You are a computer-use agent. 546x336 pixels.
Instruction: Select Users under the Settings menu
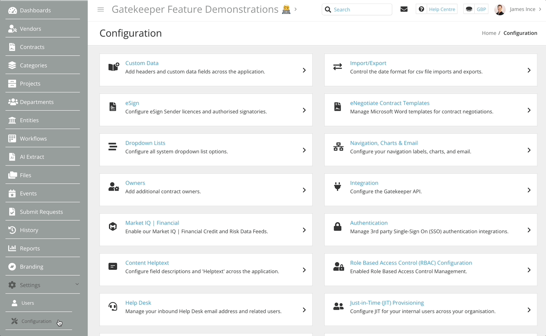pyautogui.click(x=27, y=303)
